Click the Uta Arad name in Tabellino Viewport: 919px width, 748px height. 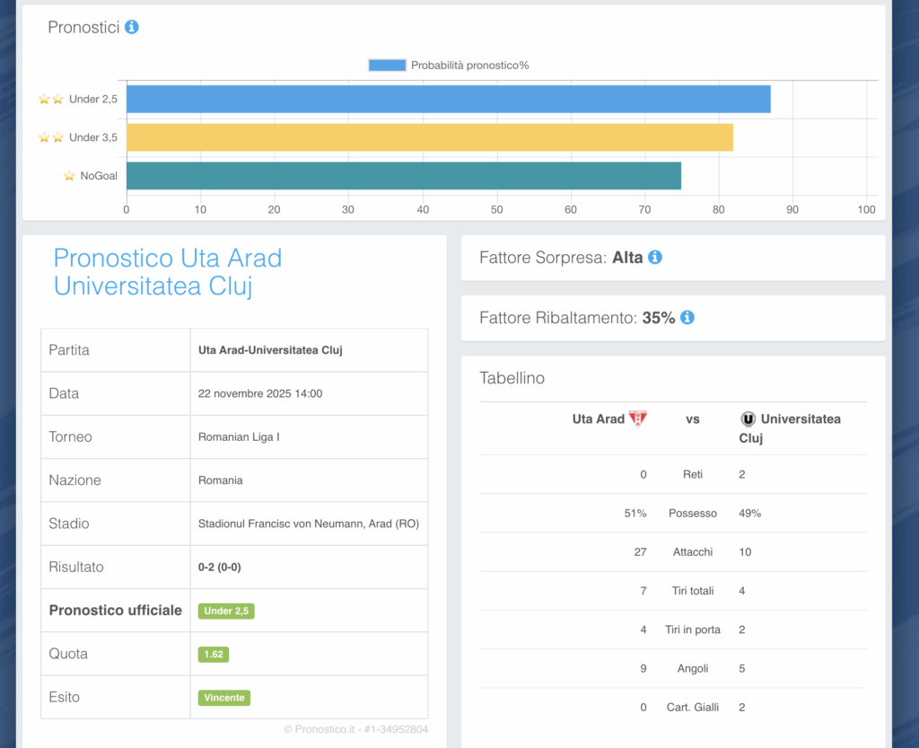tap(598, 418)
